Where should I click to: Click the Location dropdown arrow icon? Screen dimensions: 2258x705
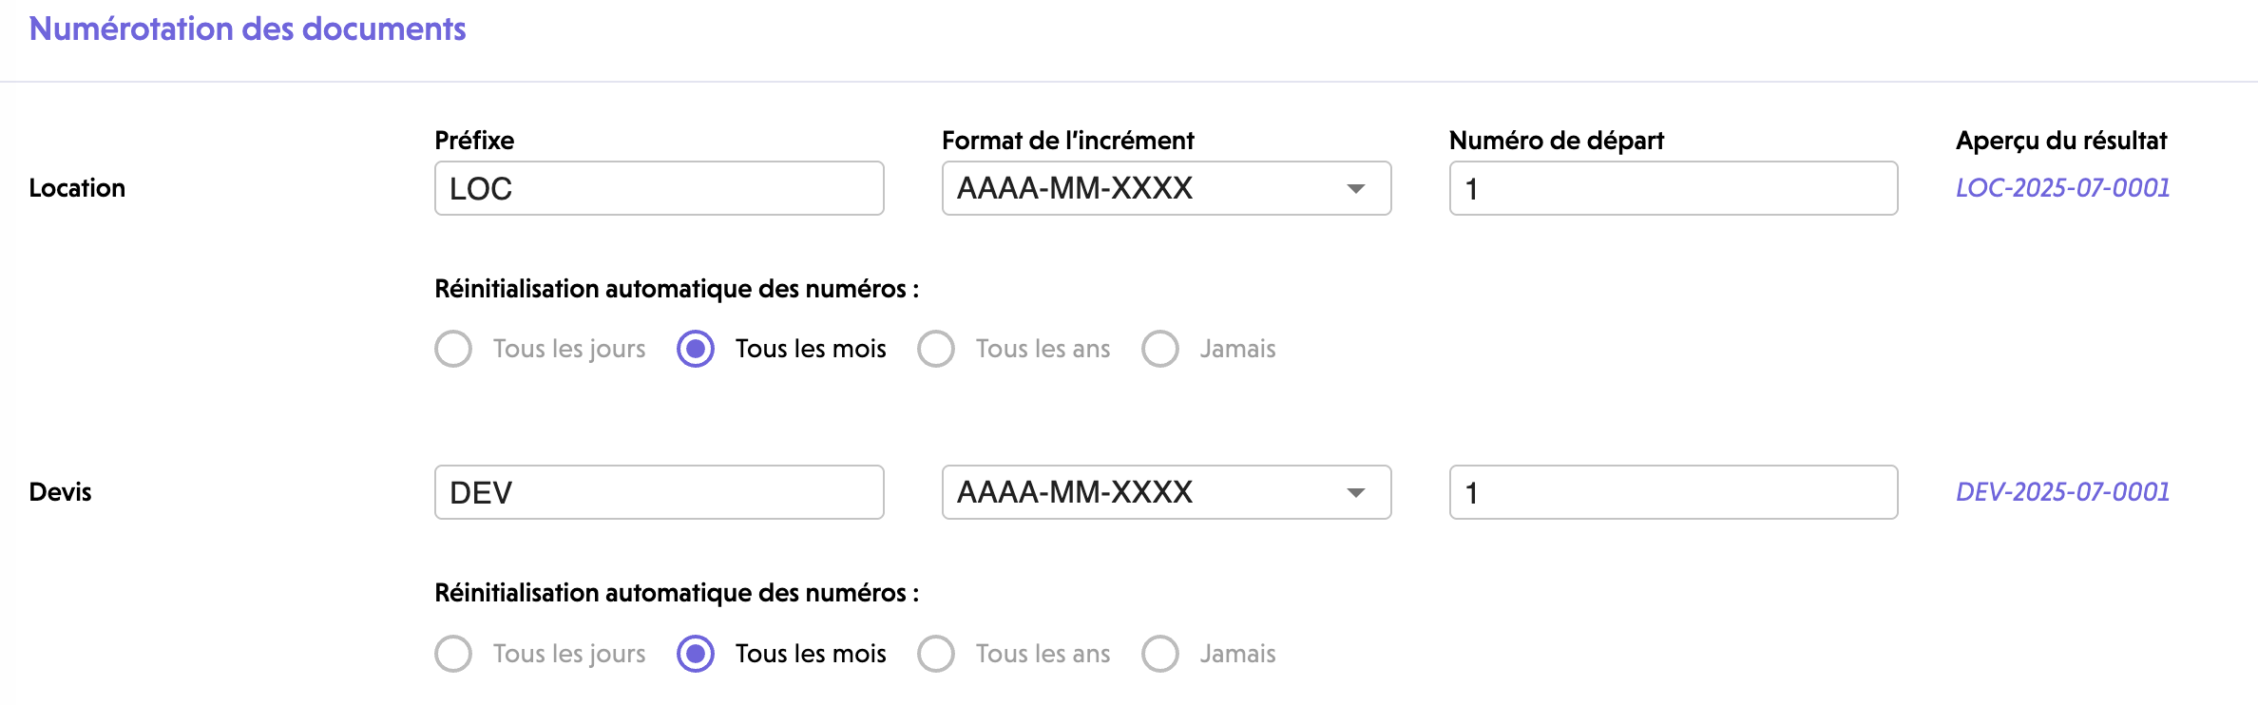point(1356,189)
